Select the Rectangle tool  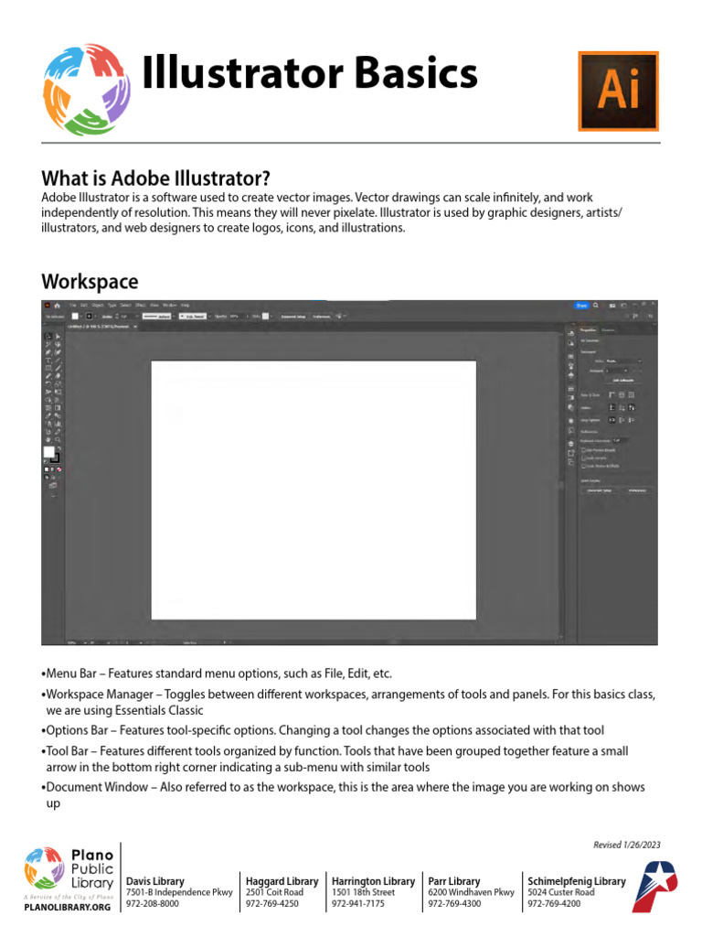point(48,368)
